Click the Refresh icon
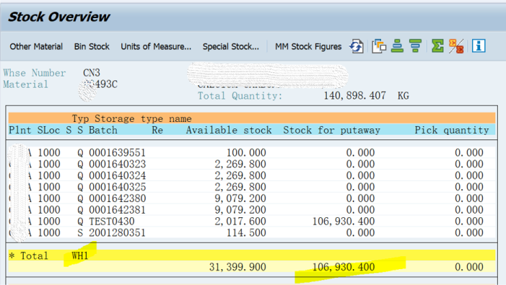Screen dimensions: 506x285 coord(357,46)
